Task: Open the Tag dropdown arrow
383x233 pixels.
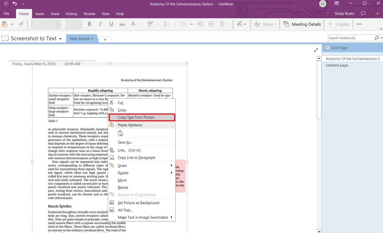Action: [x=245, y=24]
